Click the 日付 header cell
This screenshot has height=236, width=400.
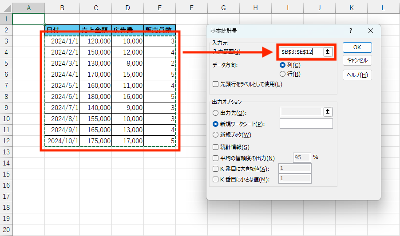coord(62,30)
